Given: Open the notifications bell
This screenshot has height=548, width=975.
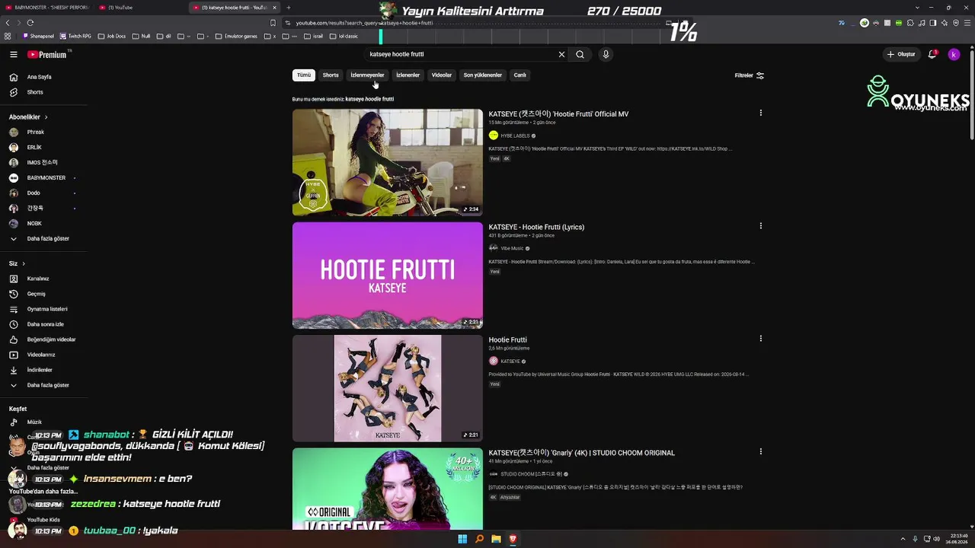Looking at the screenshot, I should coord(932,54).
